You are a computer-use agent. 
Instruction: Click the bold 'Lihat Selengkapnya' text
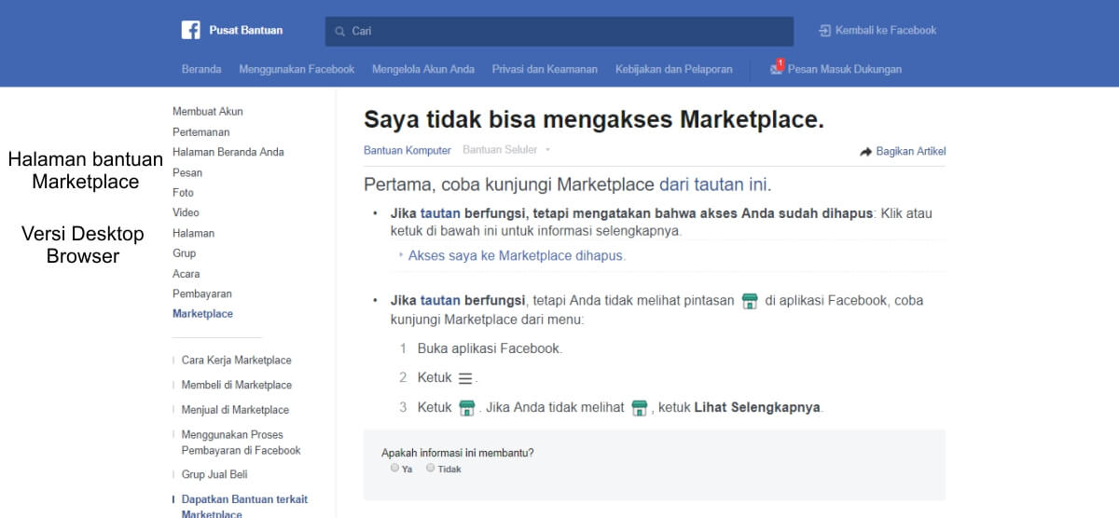coord(757,408)
